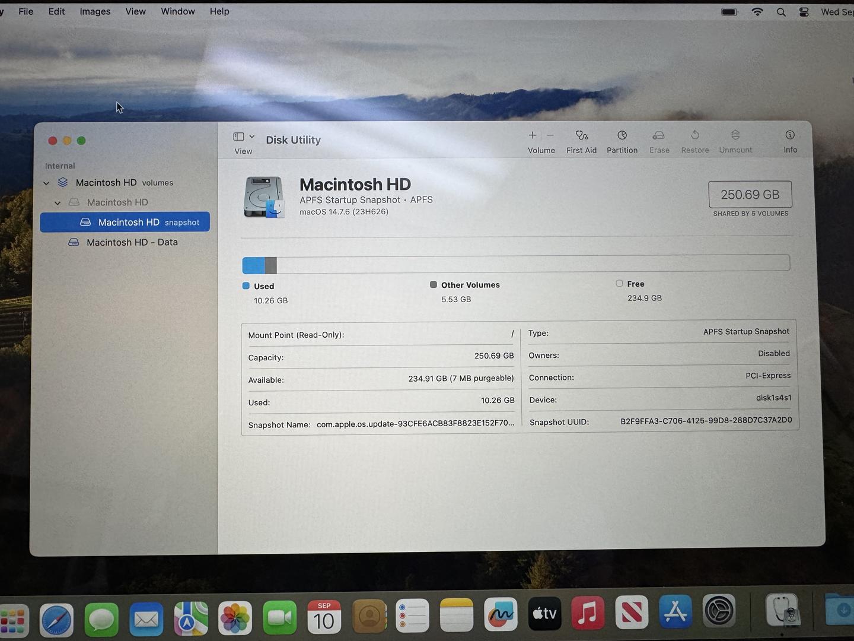Open Photos from the Dock
This screenshot has height=641, width=854.
[235, 618]
